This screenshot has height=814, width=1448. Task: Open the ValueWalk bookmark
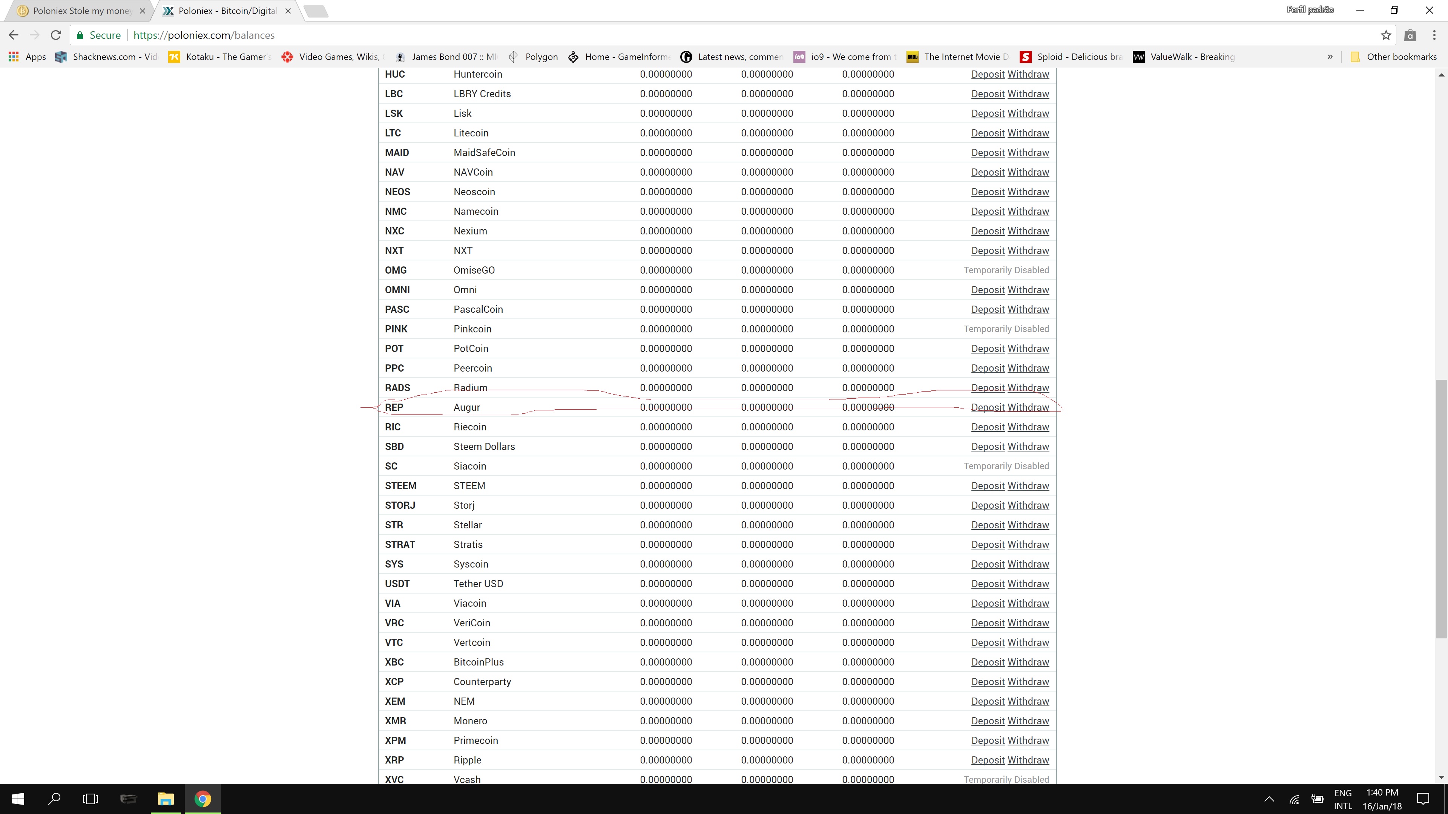tap(1184, 57)
